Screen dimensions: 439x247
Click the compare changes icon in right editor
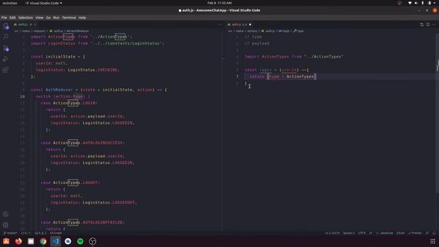coord(422,25)
